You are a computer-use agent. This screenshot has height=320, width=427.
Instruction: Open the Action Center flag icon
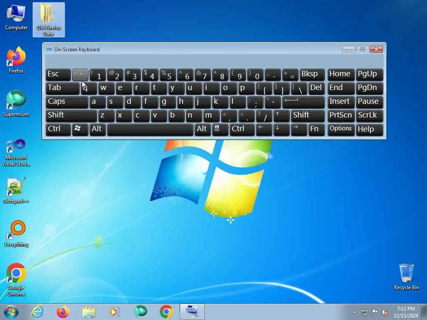(375, 312)
